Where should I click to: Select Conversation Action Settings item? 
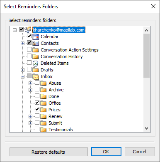point(70,50)
